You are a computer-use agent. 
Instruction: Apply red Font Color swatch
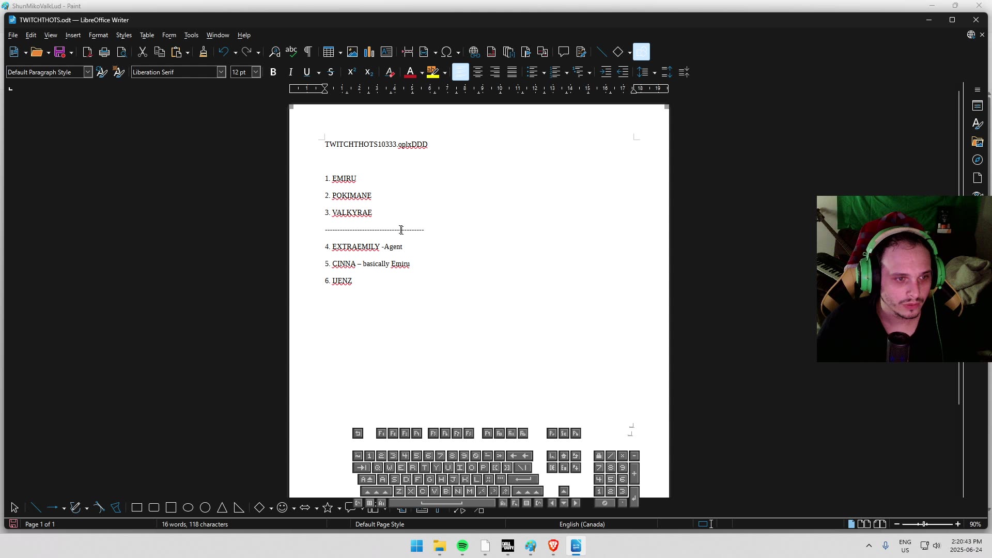410,72
